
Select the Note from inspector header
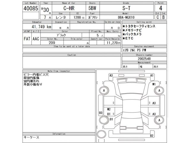point(59,71)
